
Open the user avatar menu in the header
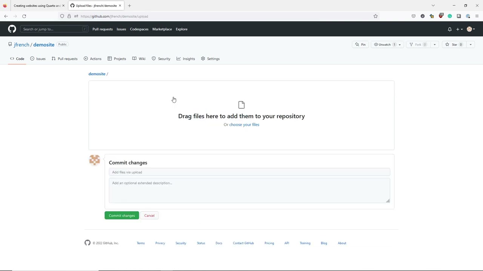471,29
